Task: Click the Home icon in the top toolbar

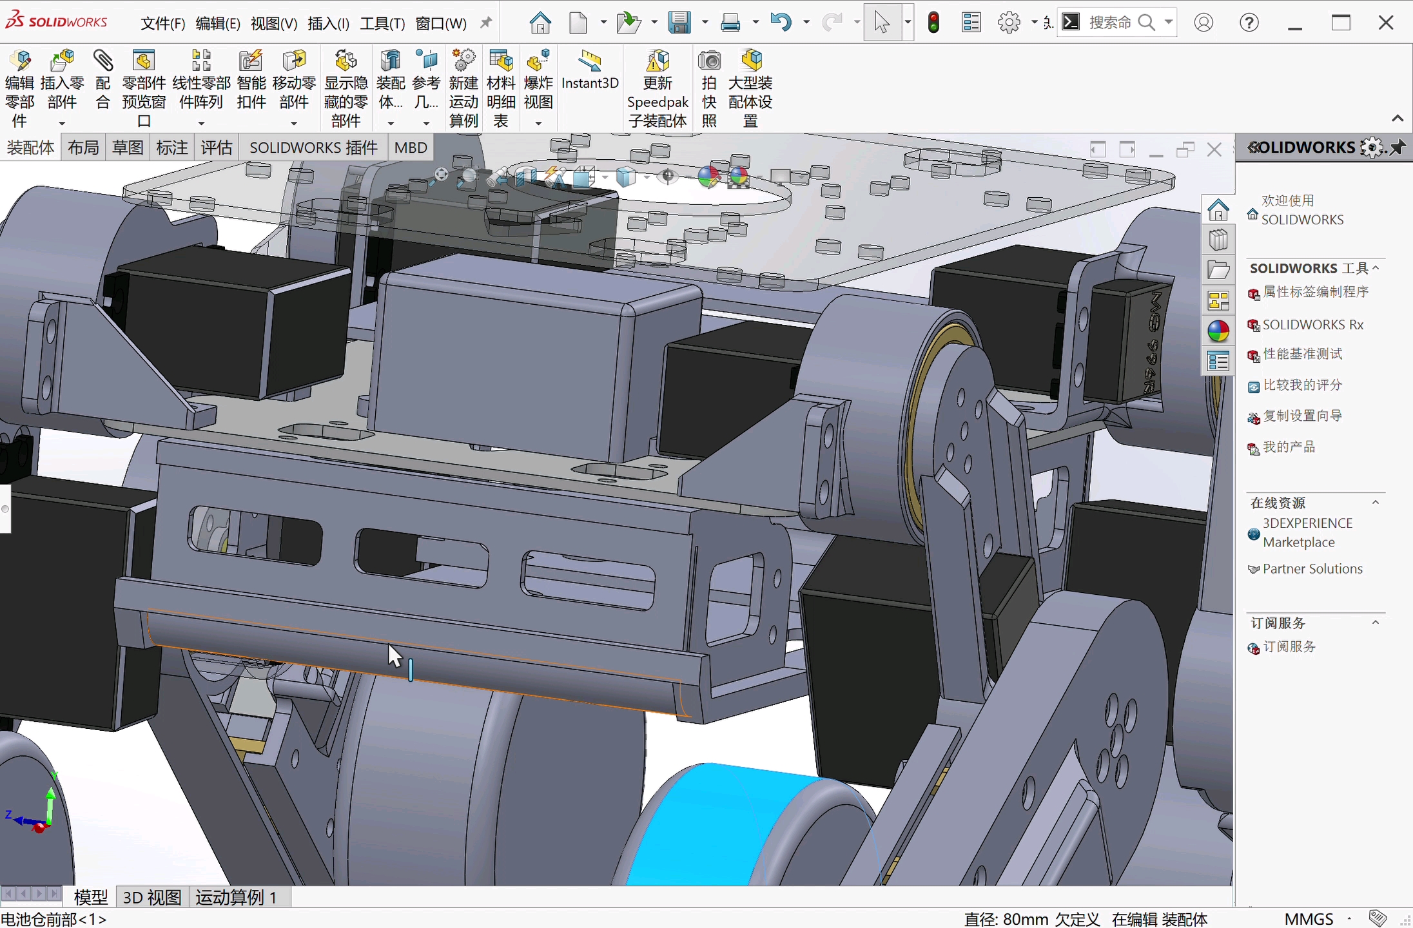Action: (x=540, y=23)
